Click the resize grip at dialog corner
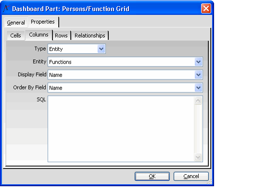Viewport: 254px width, 192px height. [210, 182]
